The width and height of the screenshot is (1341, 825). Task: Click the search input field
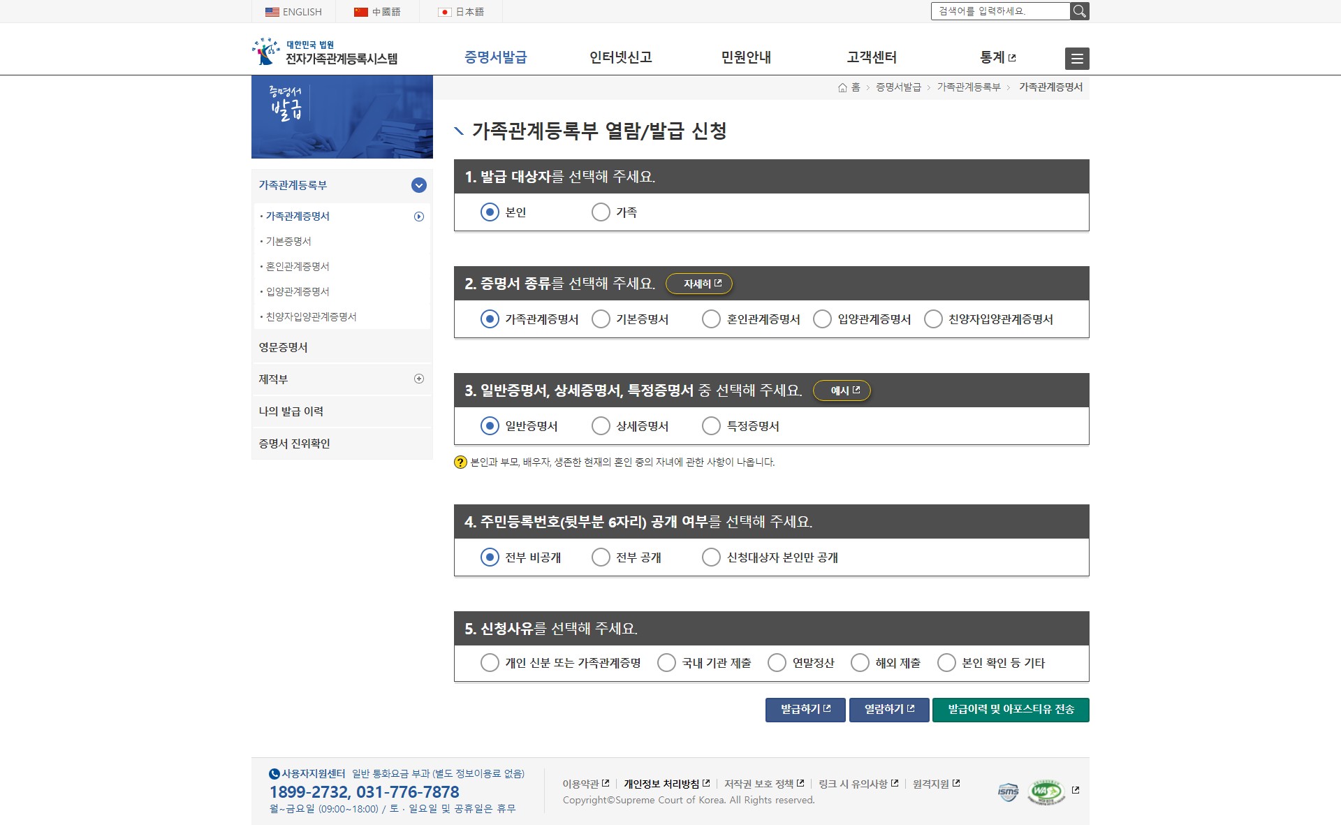999,11
